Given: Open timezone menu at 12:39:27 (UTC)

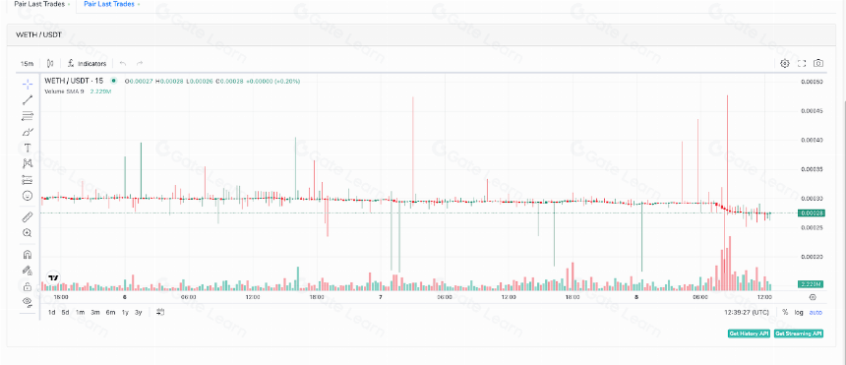Looking at the screenshot, I should pyautogui.click(x=747, y=313).
